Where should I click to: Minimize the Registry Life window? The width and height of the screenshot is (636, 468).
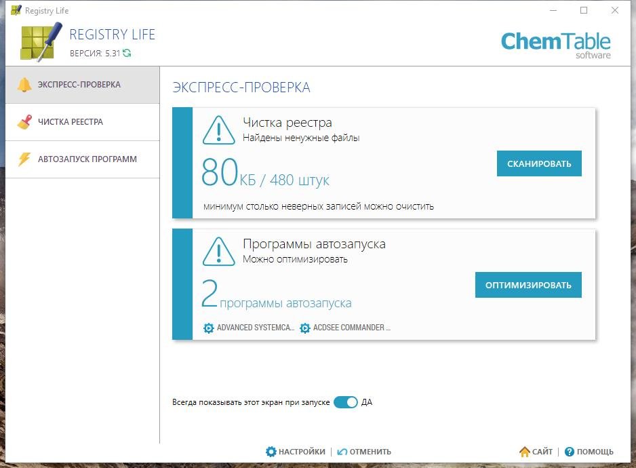click(553, 10)
